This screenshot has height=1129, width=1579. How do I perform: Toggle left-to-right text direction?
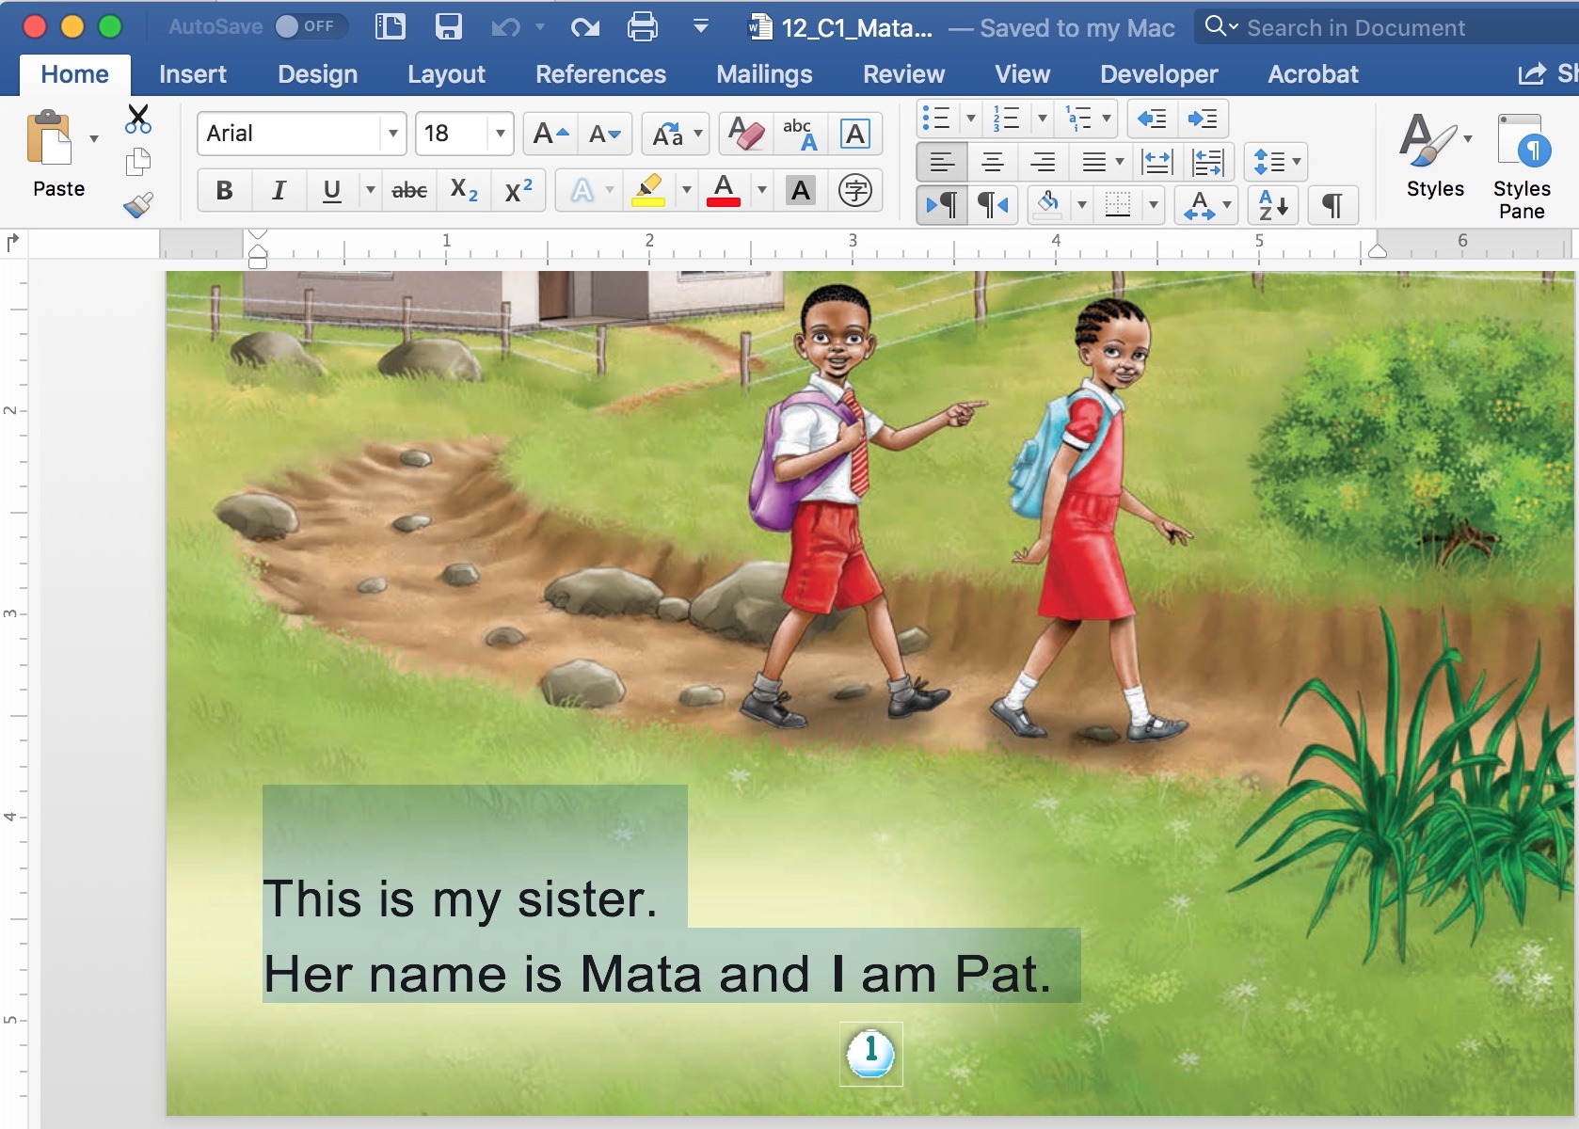942,205
